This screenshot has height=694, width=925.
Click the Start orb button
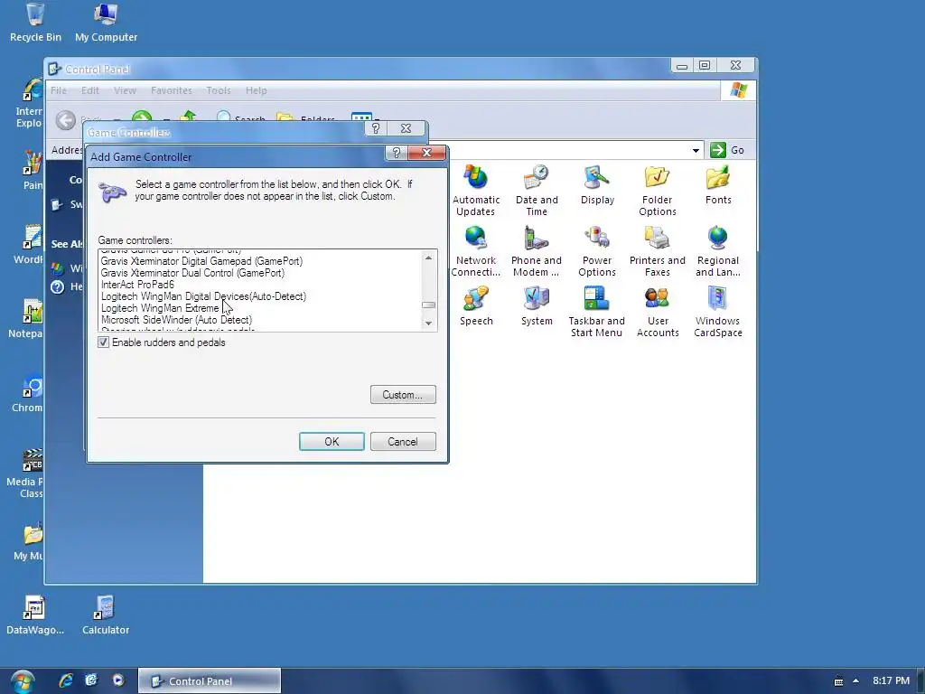23,681
